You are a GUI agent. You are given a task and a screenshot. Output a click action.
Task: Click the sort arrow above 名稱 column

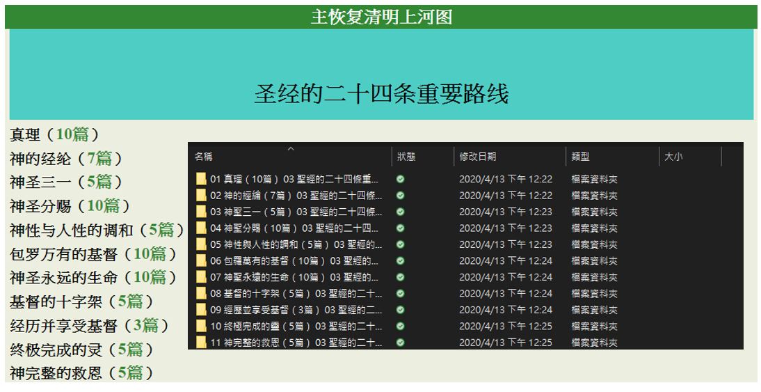pyautogui.click(x=291, y=148)
